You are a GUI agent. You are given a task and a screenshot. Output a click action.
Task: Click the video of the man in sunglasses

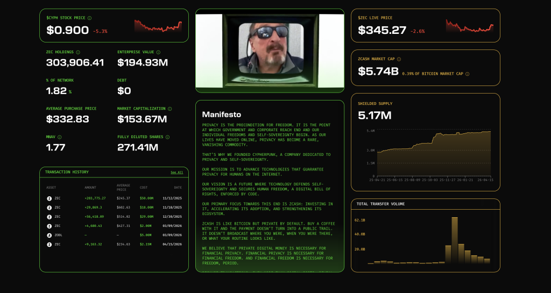270,51
